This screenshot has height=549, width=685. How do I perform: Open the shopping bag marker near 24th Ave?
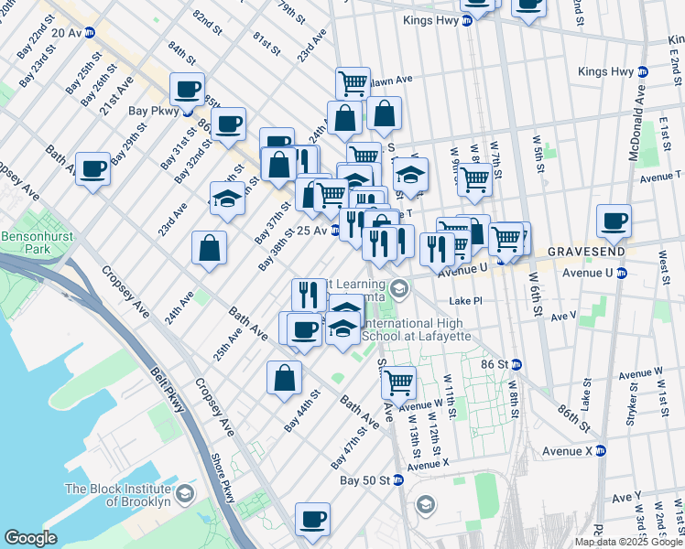[x=210, y=247]
